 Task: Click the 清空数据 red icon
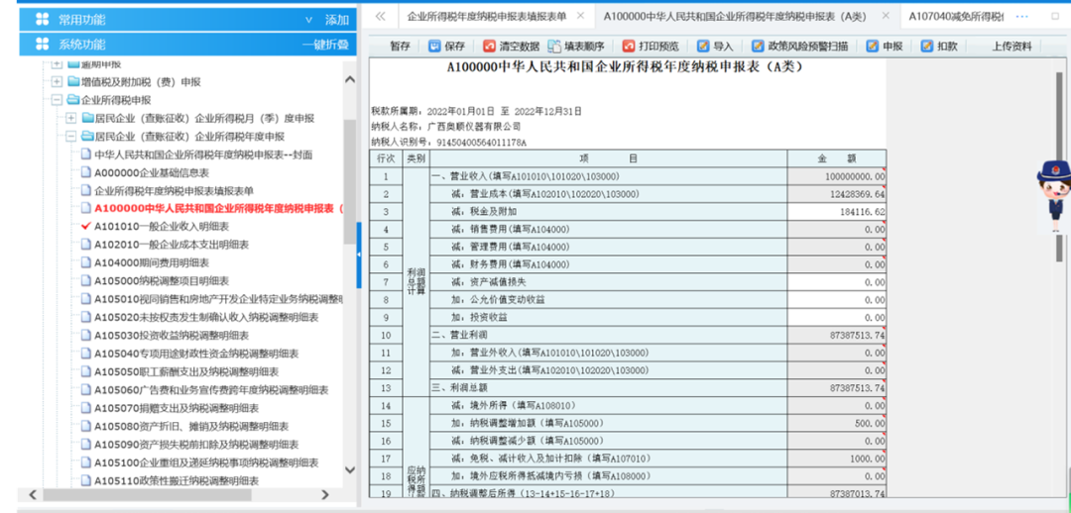[x=489, y=47]
